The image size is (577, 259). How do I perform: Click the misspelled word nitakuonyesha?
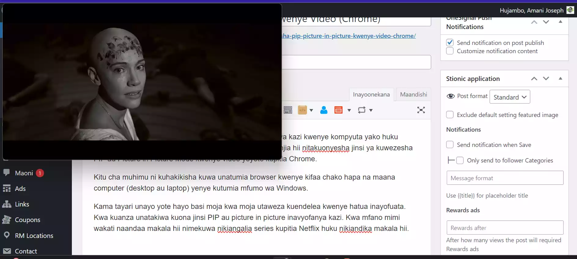(326, 148)
